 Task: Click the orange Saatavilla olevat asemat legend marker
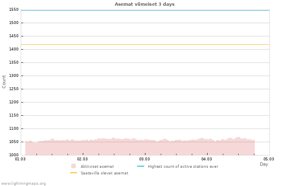click(74, 173)
